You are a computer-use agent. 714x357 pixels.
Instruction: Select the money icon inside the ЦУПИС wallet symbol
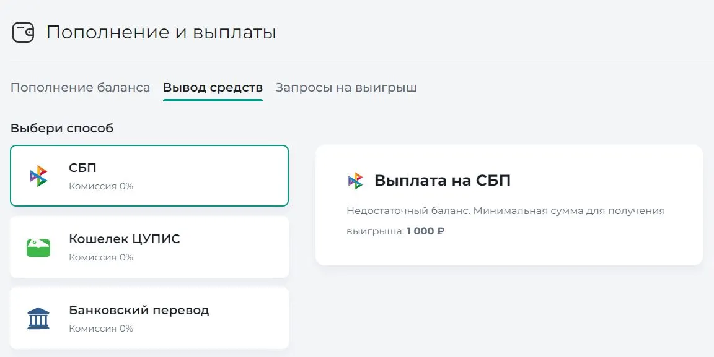point(38,246)
